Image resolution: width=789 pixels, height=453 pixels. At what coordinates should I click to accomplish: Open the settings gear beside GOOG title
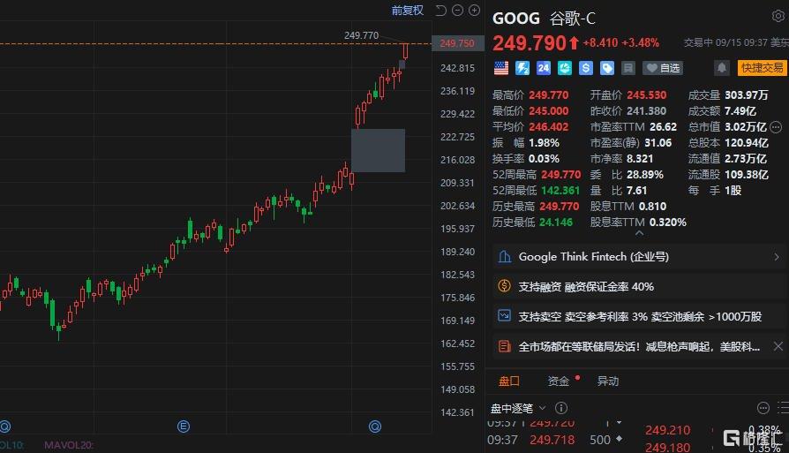pyautogui.click(x=778, y=16)
